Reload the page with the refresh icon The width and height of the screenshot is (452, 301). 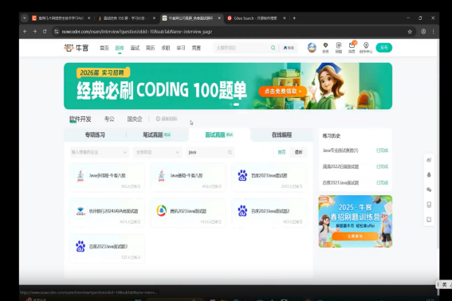click(45, 31)
